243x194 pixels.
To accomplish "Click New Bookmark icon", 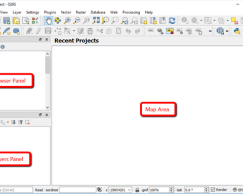I will (153, 21).
